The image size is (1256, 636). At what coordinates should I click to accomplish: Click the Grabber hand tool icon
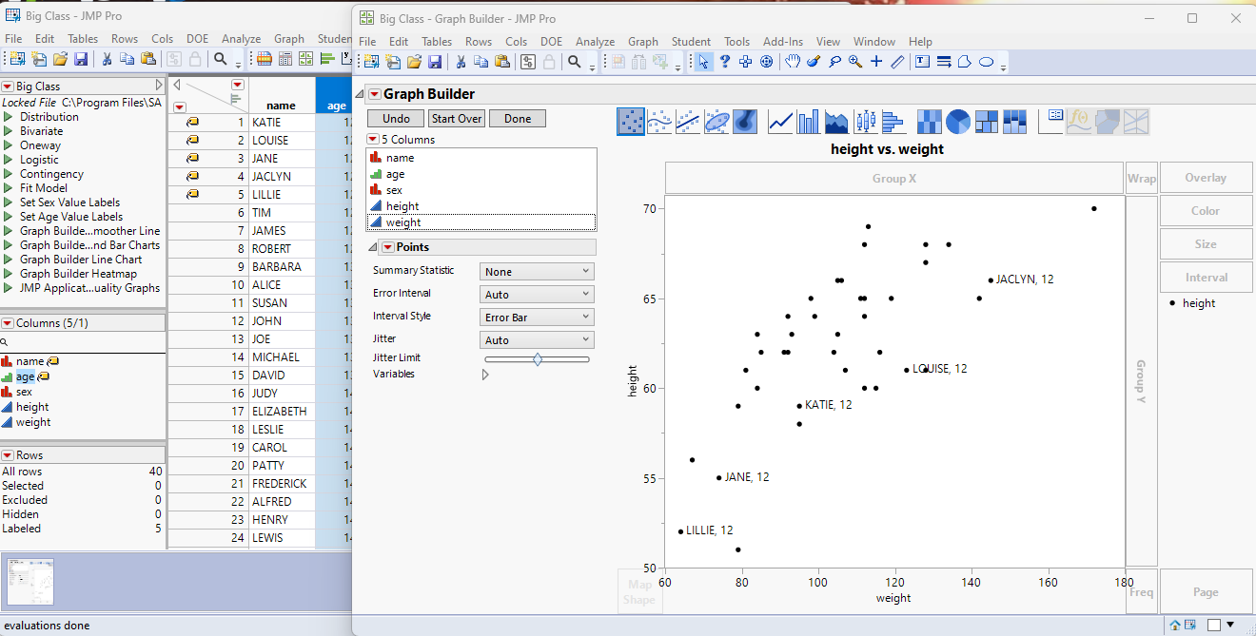click(x=792, y=61)
